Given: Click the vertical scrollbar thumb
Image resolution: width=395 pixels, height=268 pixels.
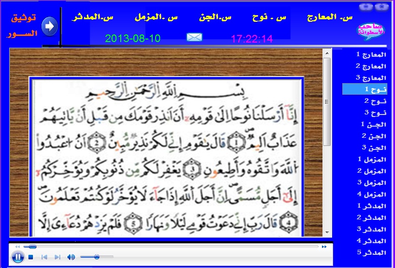Looking at the screenshot, I should [x=327, y=102].
